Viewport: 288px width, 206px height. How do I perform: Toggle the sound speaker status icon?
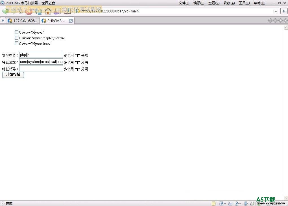pyautogui.click(x=252, y=203)
